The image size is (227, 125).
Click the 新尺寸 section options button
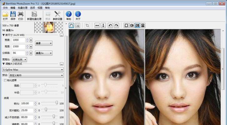[x=62, y=35]
